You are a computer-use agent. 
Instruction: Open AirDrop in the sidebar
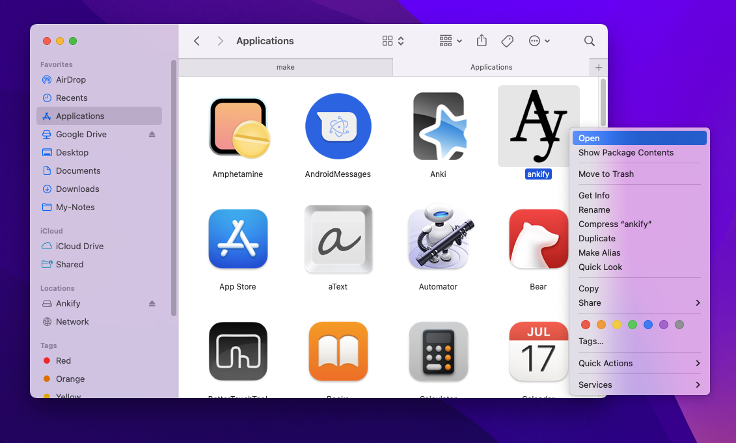99,80
